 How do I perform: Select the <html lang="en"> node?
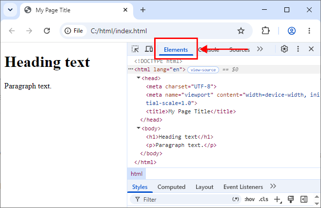pos(160,69)
